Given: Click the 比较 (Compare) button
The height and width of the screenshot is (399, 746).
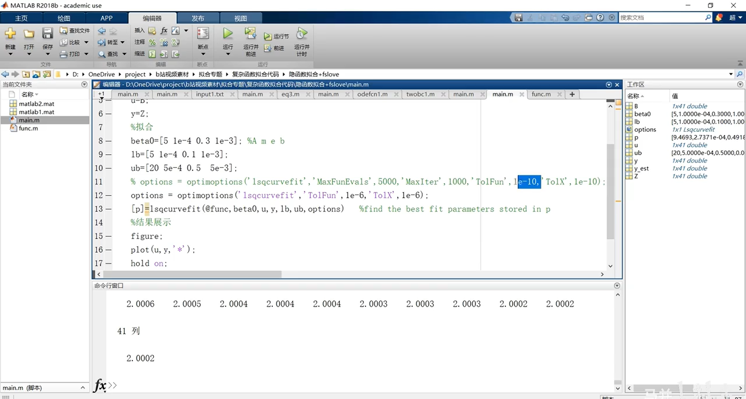Looking at the screenshot, I should [70, 42].
